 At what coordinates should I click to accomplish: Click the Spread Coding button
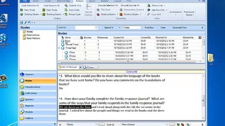[88, 10]
